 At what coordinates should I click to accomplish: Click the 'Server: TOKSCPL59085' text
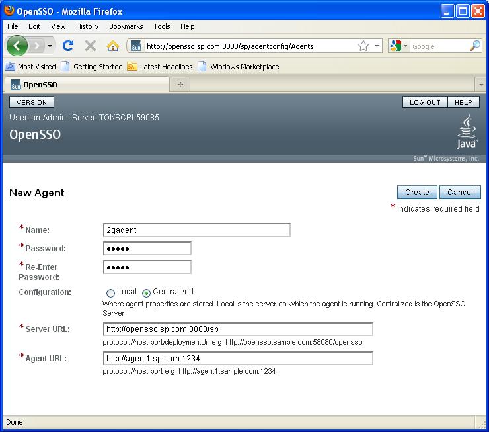tap(116, 118)
